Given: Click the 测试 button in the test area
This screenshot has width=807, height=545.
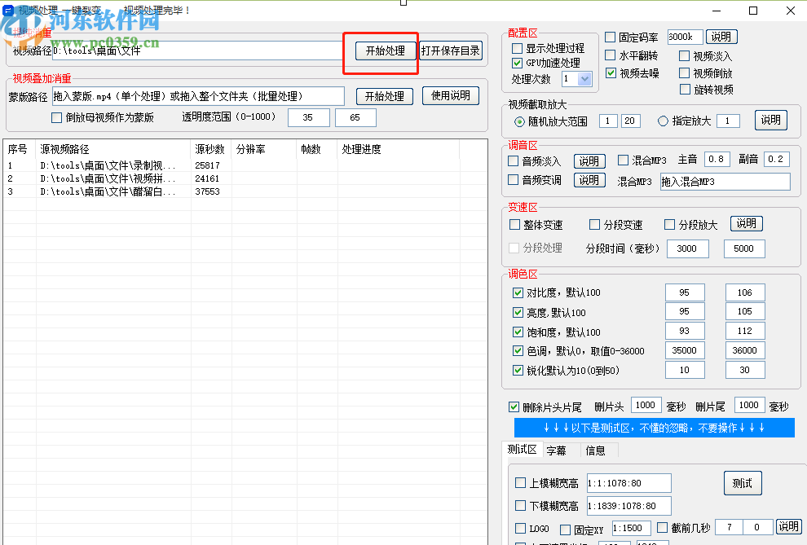Looking at the screenshot, I should pyautogui.click(x=743, y=482).
